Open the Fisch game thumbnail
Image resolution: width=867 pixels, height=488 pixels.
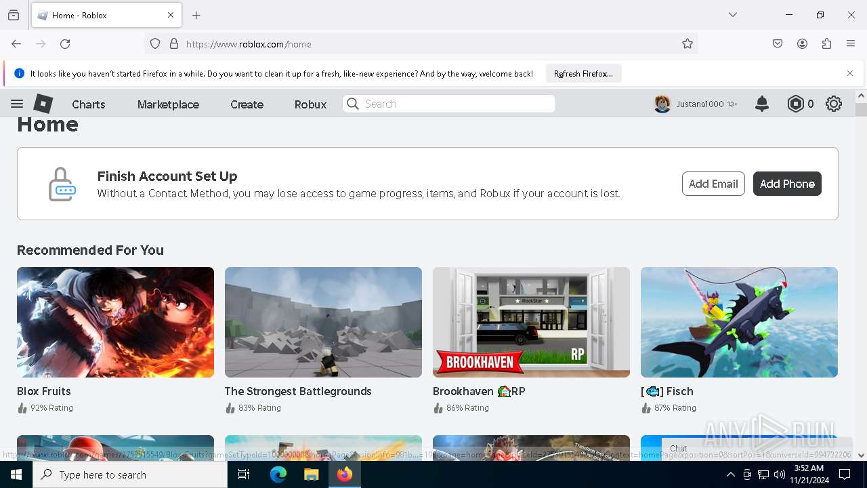pyautogui.click(x=739, y=322)
